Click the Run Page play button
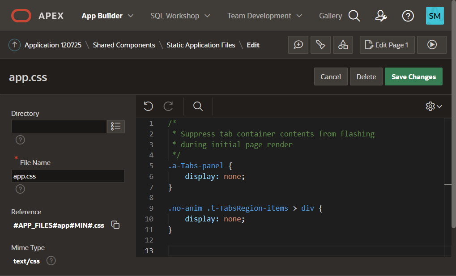 point(432,45)
